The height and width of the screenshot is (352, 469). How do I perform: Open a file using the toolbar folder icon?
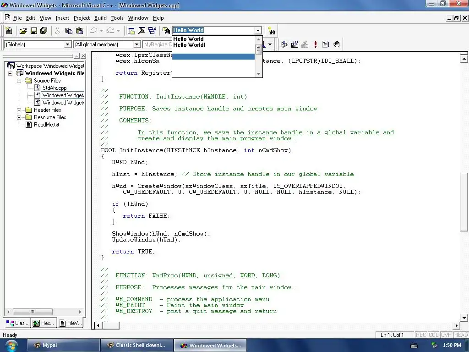pyautogui.click(x=23, y=31)
